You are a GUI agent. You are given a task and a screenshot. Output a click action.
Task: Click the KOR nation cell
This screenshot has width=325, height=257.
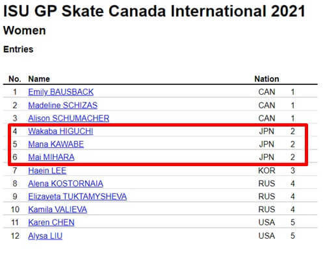[x=266, y=171]
